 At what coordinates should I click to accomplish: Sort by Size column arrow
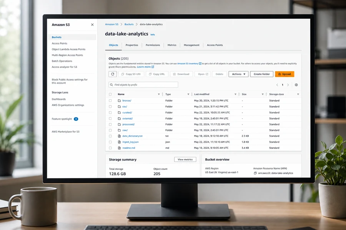coord(263,94)
